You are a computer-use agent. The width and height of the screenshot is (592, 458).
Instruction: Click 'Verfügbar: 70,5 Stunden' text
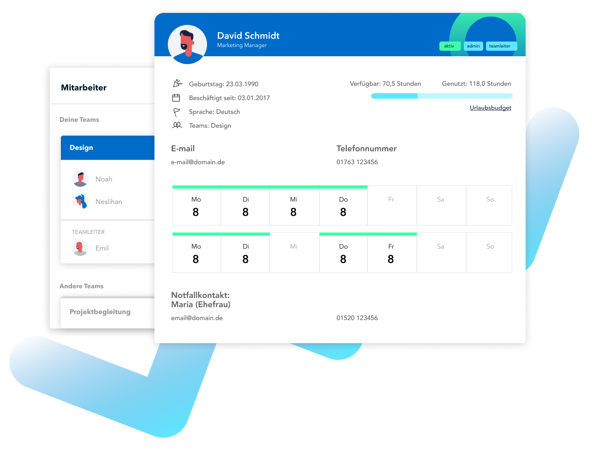coord(385,83)
